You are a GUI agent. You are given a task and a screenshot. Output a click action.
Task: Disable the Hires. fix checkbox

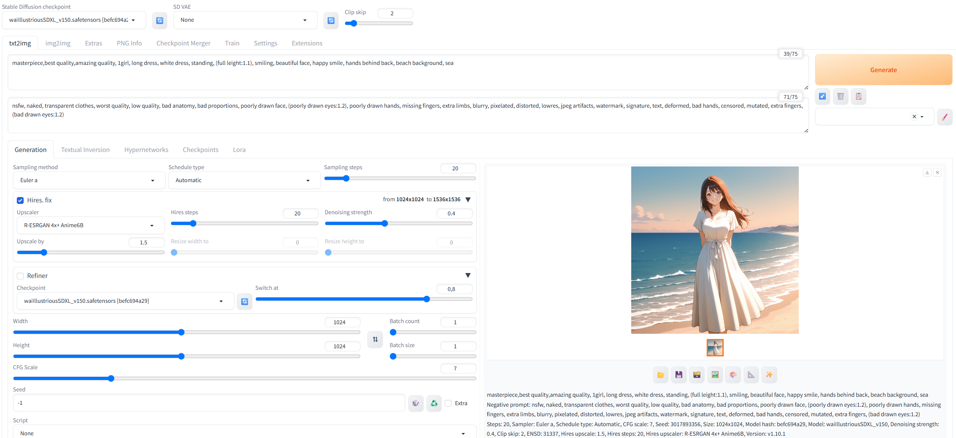pos(21,200)
